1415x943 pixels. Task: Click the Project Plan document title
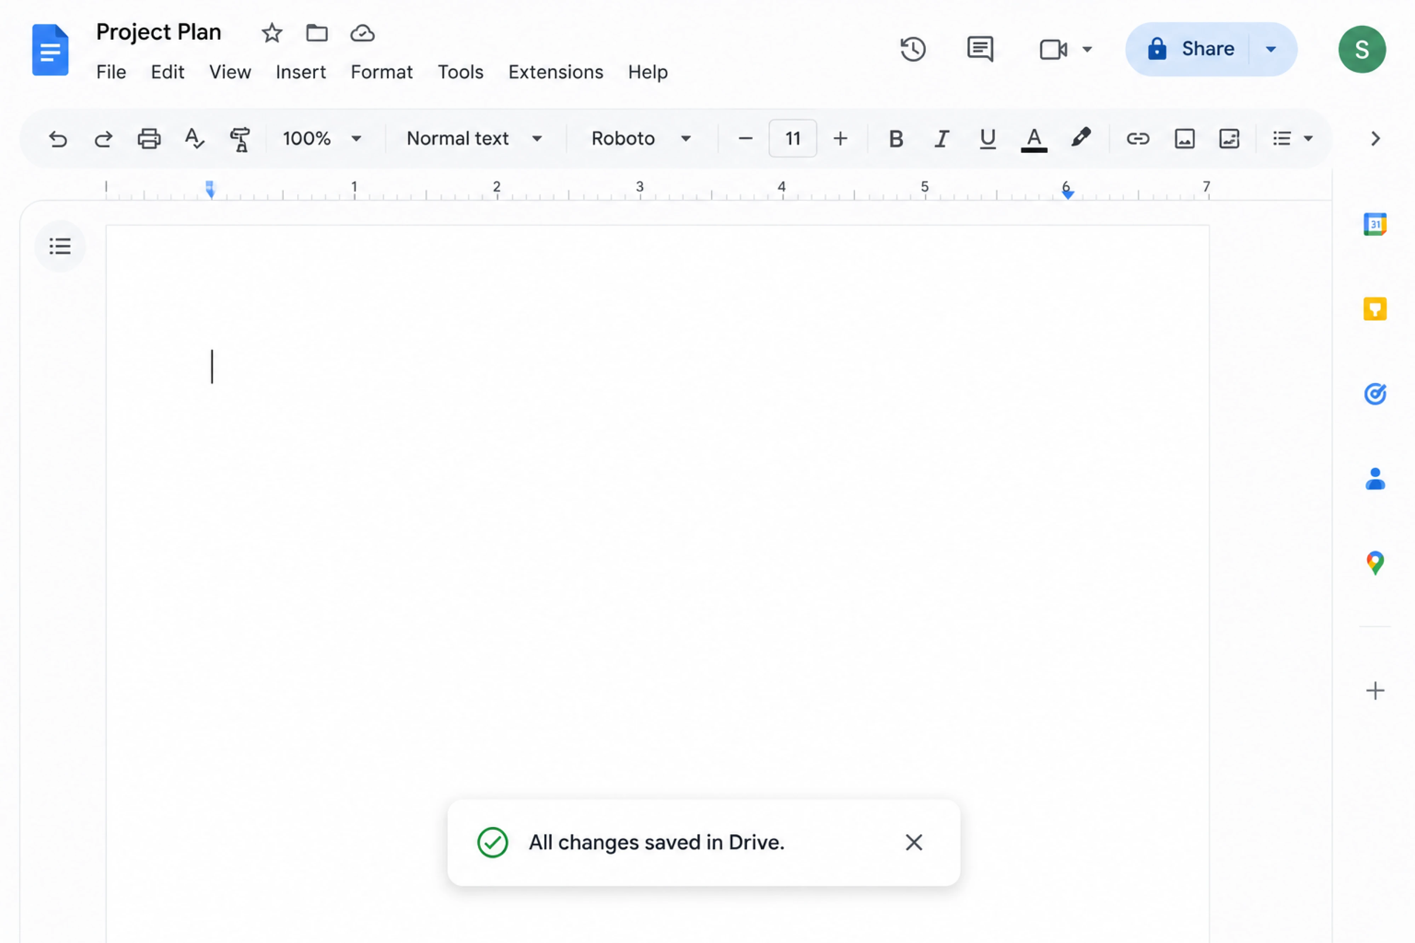159,32
